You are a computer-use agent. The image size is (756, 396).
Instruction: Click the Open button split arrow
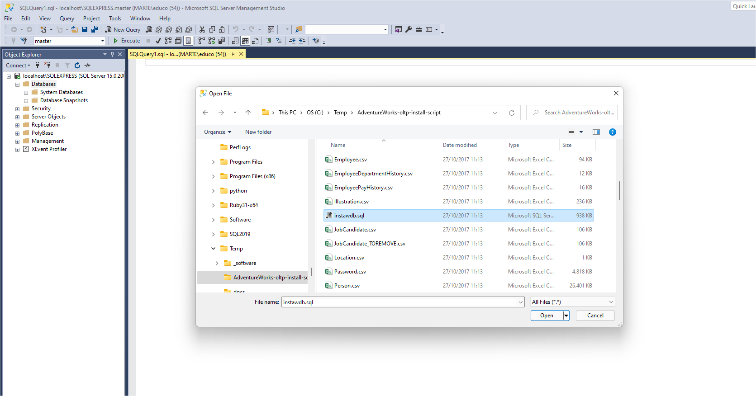click(x=566, y=316)
